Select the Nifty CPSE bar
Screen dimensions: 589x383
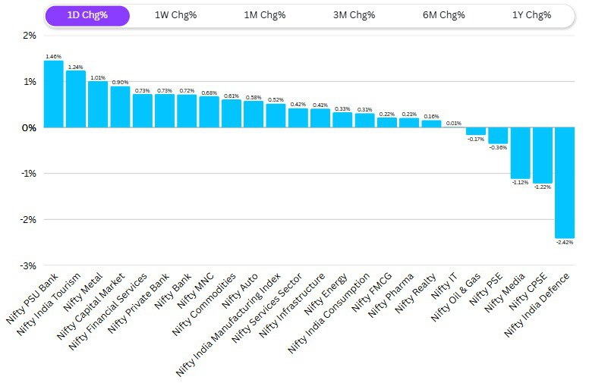543,155
